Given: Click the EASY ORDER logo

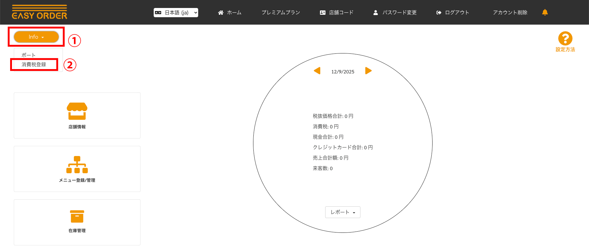Looking at the screenshot, I should [x=39, y=12].
